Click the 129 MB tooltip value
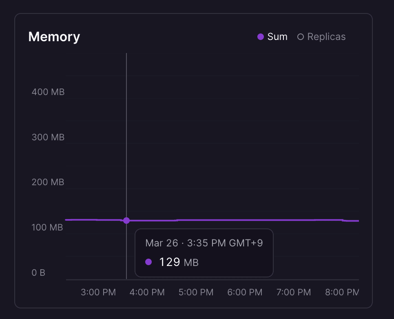The height and width of the screenshot is (319, 394). point(178,262)
